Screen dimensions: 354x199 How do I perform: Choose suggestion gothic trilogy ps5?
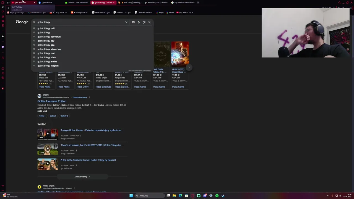pos(92,28)
